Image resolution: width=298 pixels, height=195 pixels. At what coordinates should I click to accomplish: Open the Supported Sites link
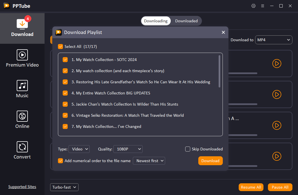[22, 186]
